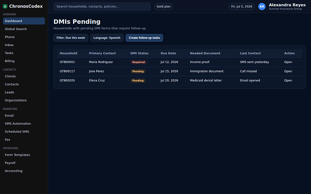Click the ChronosCodex logo icon
Viewport: 311px width, 194px height.
coord(5,6)
